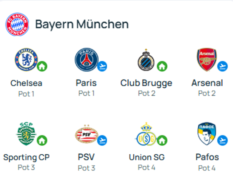
Task: Click the away plane icon beside Arsenal
Action: click(222, 66)
